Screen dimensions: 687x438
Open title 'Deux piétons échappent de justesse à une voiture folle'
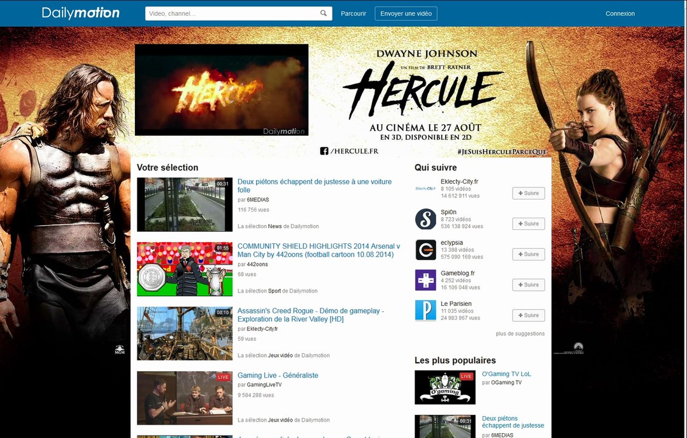pyautogui.click(x=314, y=186)
